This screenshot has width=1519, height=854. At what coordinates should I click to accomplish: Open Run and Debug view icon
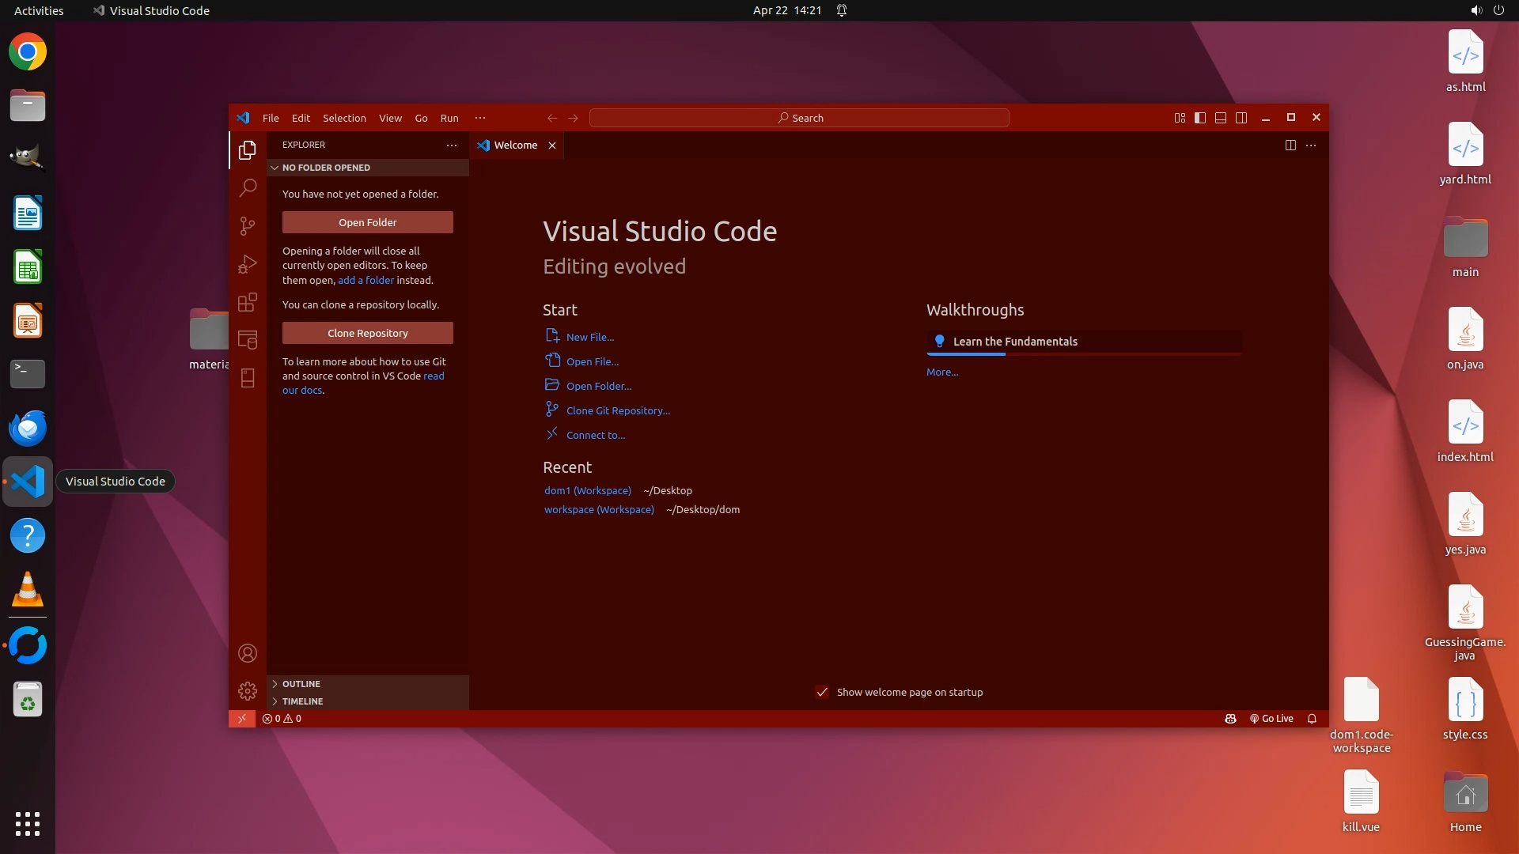pyautogui.click(x=248, y=264)
